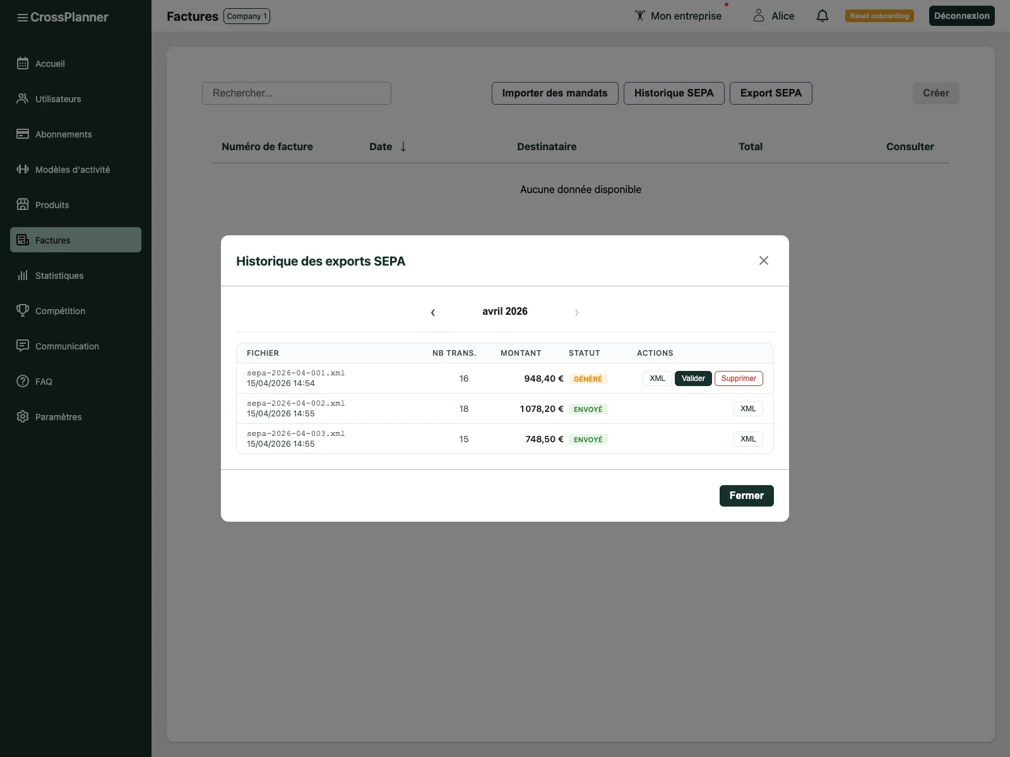Viewport: 1010px width, 757px height.
Task: Open Communication in the sidebar
Action: tap(67, 346)
